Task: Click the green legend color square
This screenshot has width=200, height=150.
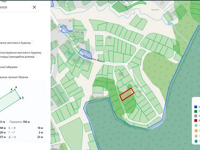Action: 195,111
